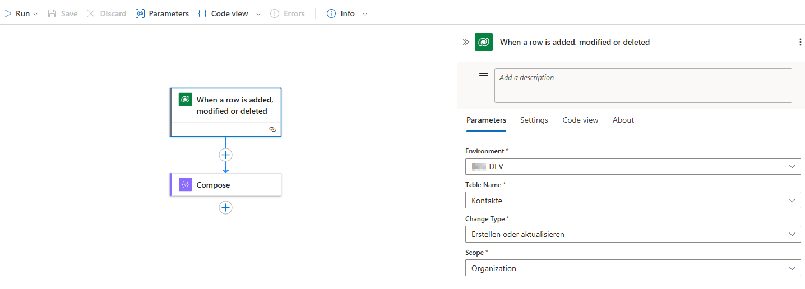Open the Run dropdown chevron
805x289 pixels.
coord(36,14)
